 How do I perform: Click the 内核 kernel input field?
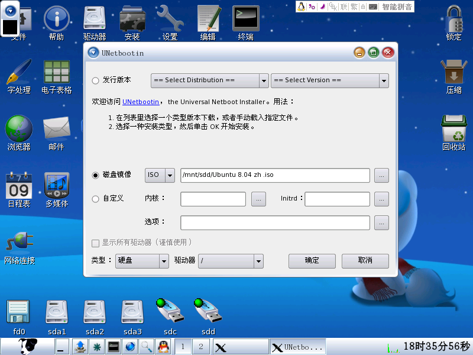click(213, 199)
